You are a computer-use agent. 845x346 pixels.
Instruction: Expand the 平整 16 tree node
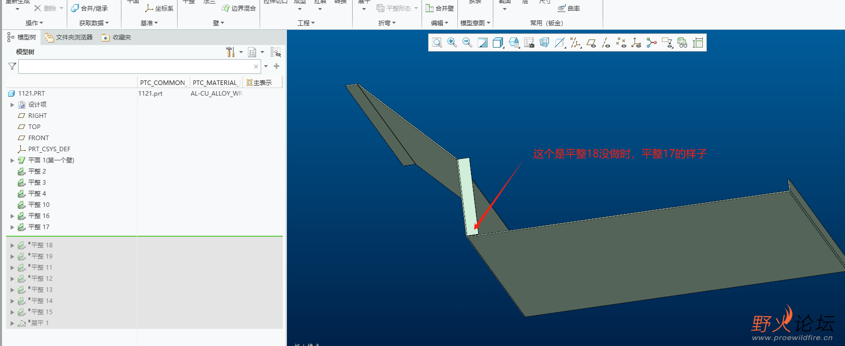click(x=12, y=216)
